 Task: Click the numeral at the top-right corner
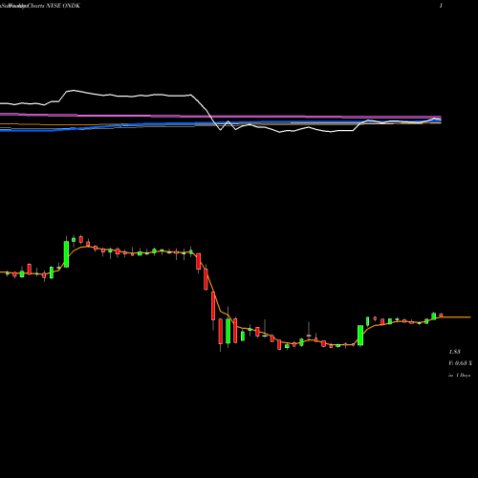tap(441, 6)
